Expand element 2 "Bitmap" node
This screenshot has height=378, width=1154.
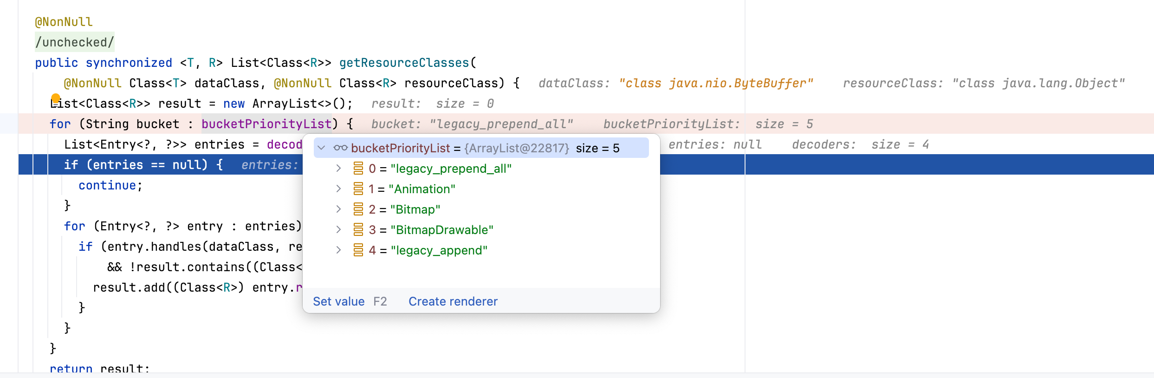[x=338, y=209]
